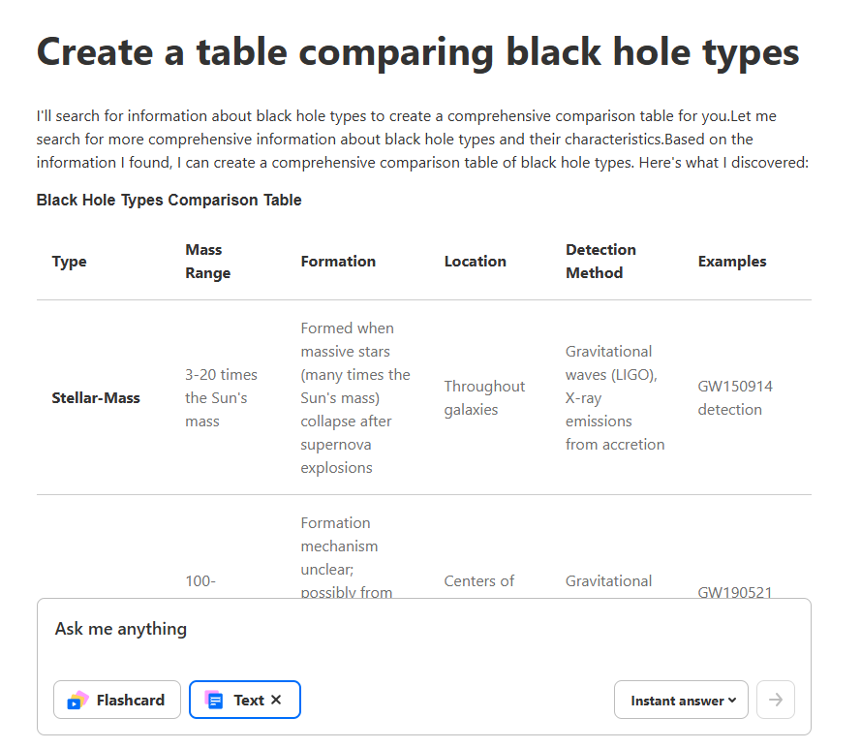This screenshot has width=861, height=749.
Task: Click the Instant answer chevron arrow
Action: pos(732,700)
